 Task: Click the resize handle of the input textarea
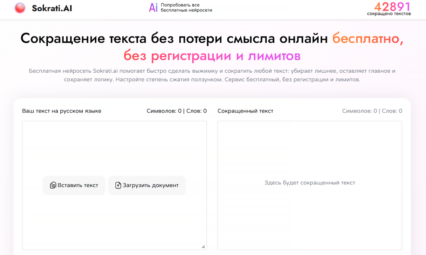click(x=203, y=246)
